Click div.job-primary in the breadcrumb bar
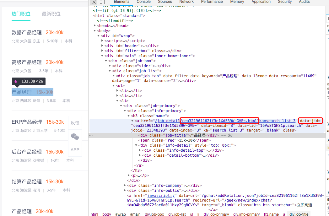Viewport: 329px width, 216px height. [x=216, y=214]
